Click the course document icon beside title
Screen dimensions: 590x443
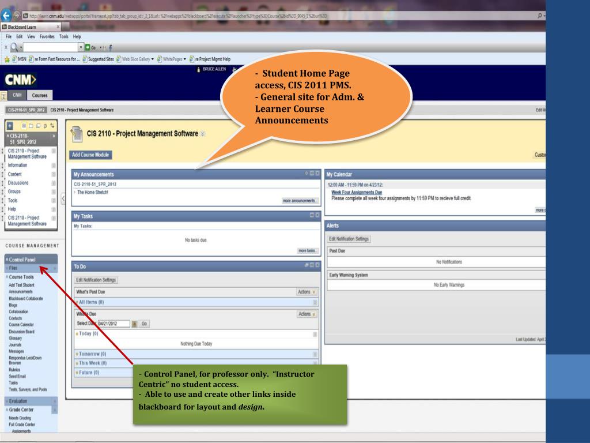77,134
